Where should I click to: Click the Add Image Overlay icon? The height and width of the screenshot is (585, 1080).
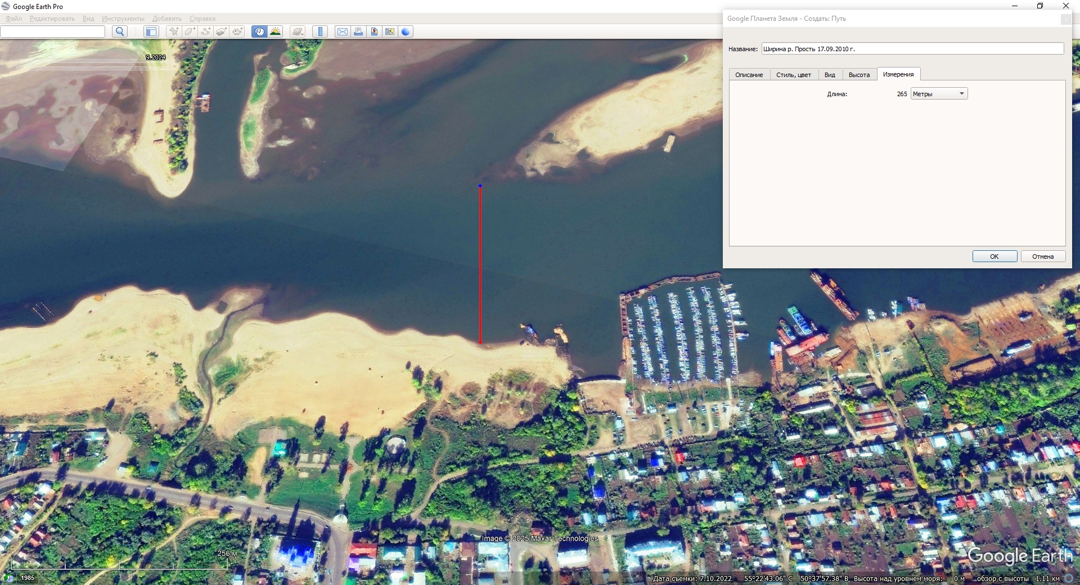222,31
